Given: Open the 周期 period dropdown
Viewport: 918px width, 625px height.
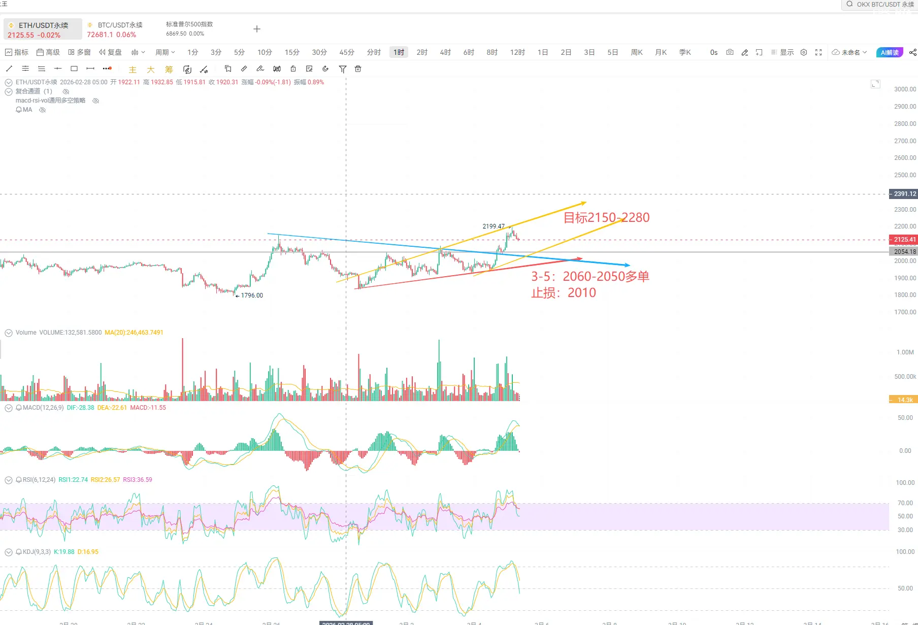Looking at the screenshot, I should tap(165, 52).
